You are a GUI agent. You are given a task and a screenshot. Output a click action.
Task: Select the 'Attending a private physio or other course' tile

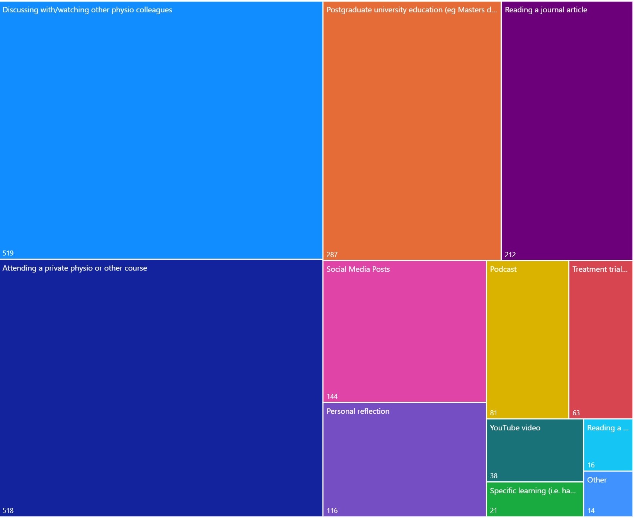point(161,388)
